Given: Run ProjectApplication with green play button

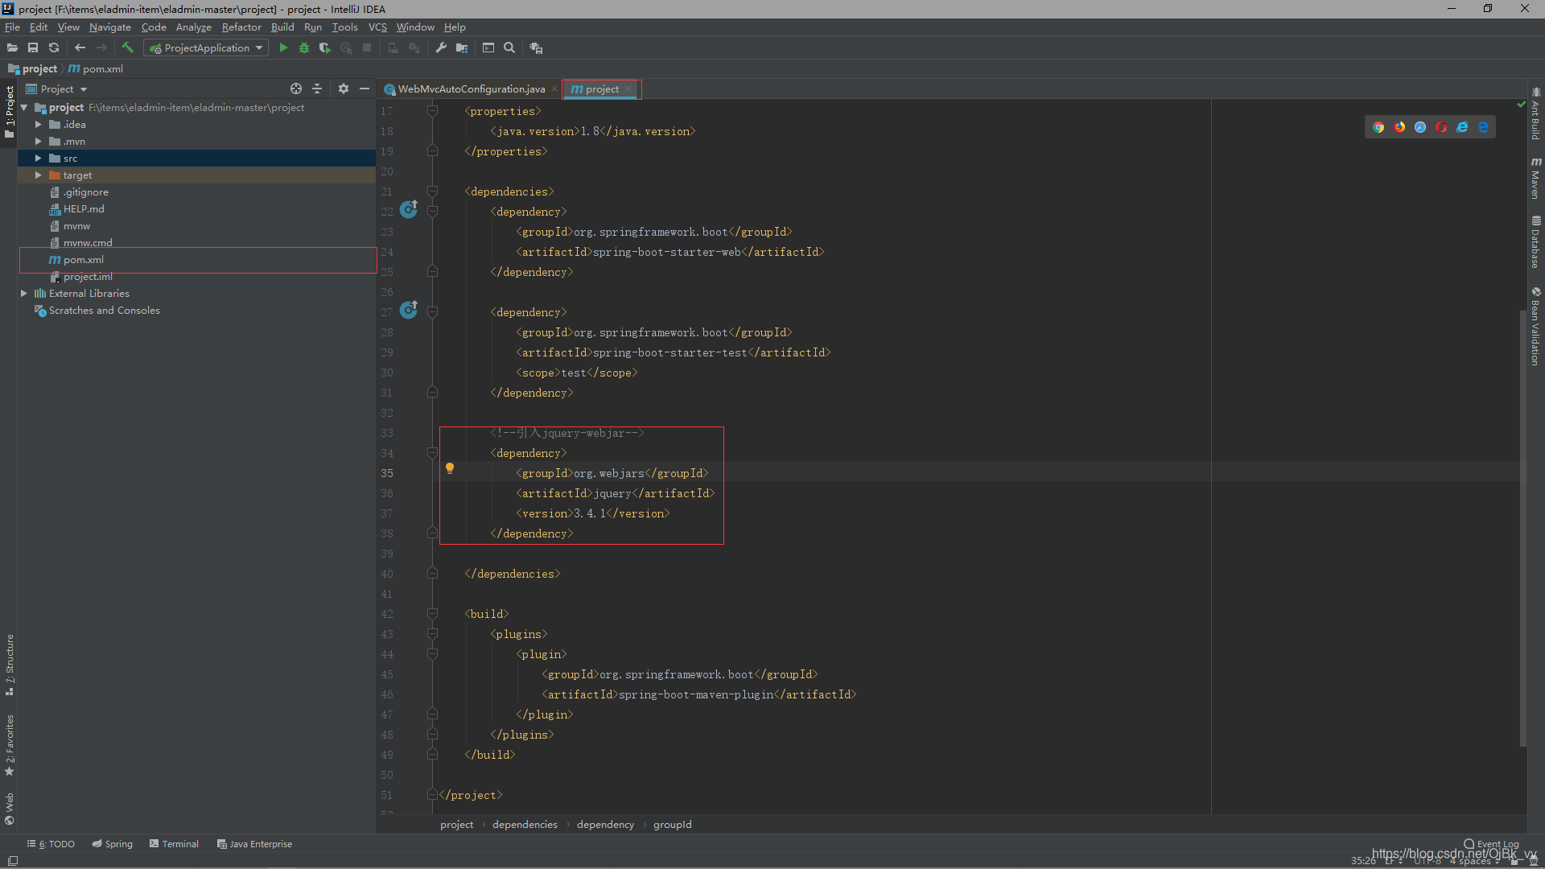Looking at the screenshot, I should click(283, 48).
